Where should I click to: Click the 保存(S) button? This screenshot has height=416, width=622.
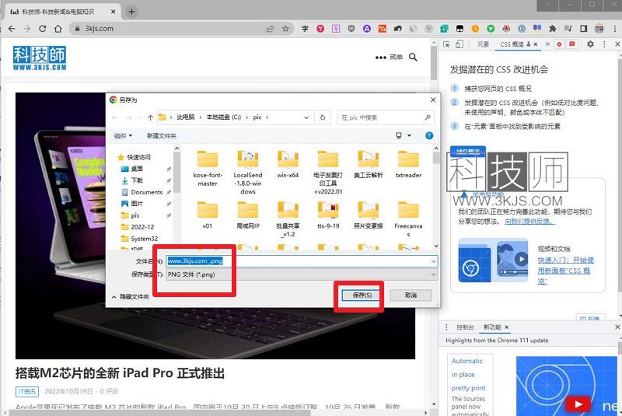[362, 295]
